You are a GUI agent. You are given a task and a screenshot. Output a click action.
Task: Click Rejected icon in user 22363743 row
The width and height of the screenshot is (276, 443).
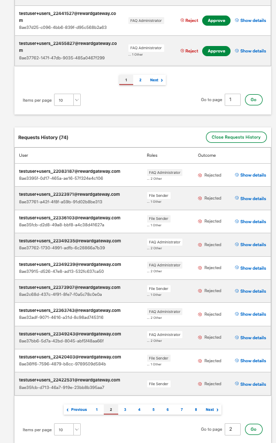tap(200, 314)
